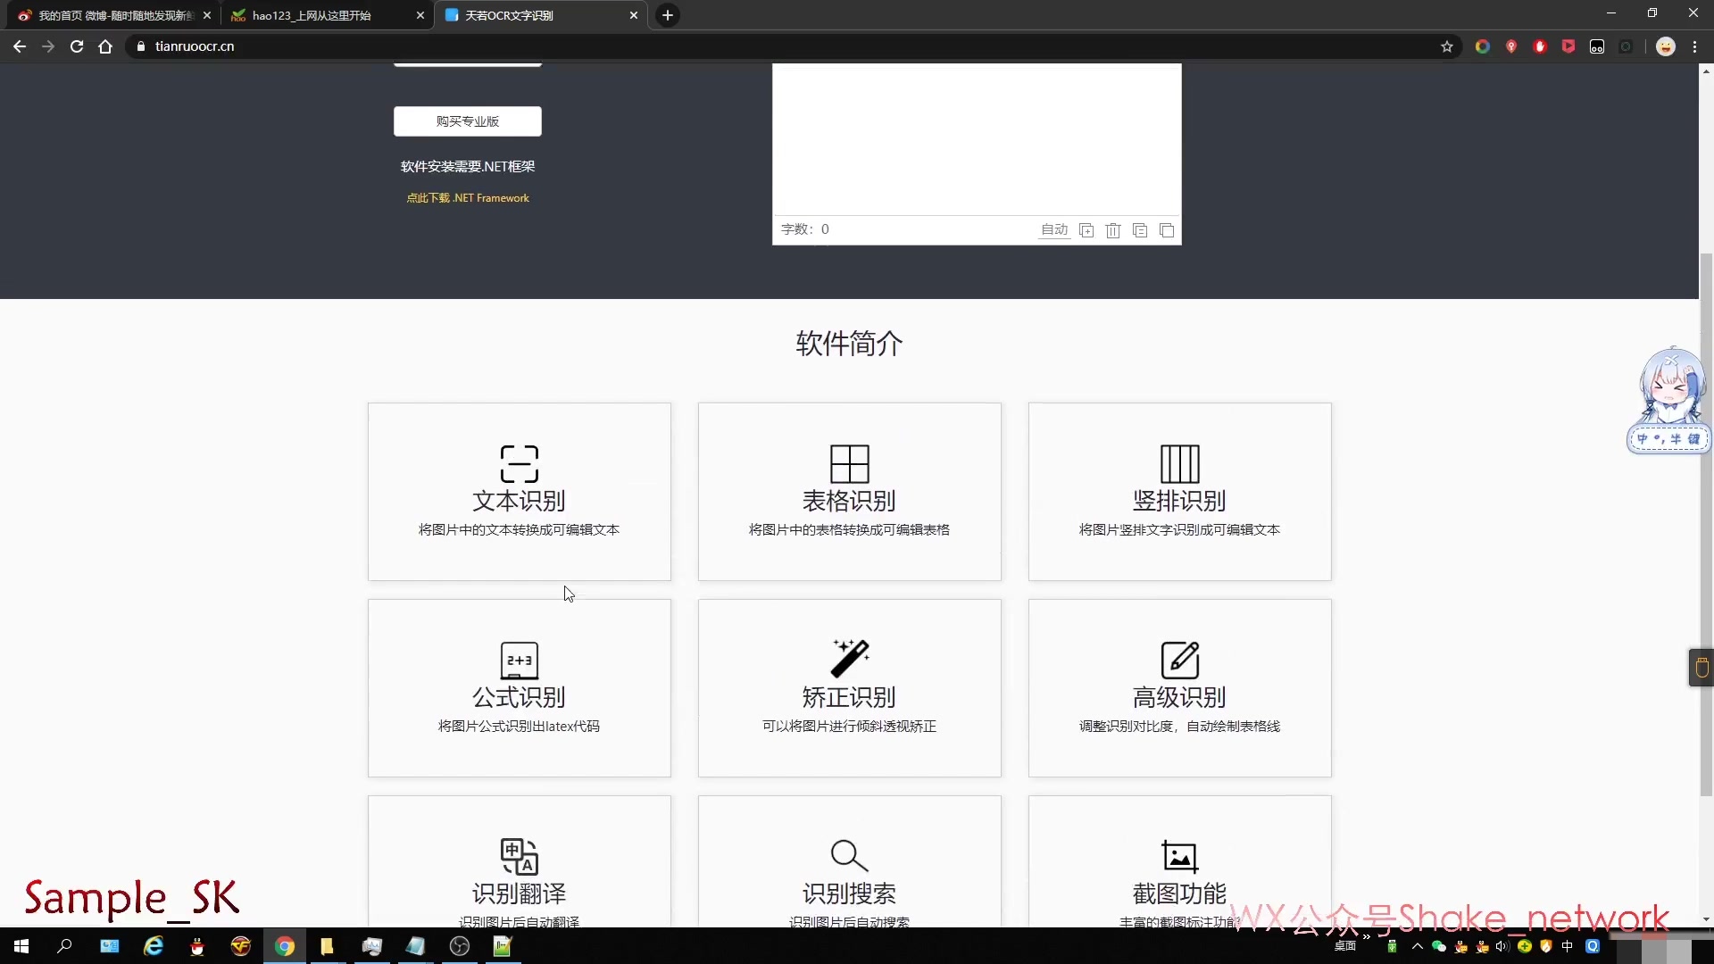Select the 矫正识别 magic wand icon
Viewport: 1714px width, 964px height.
click(x=850, y=659)
